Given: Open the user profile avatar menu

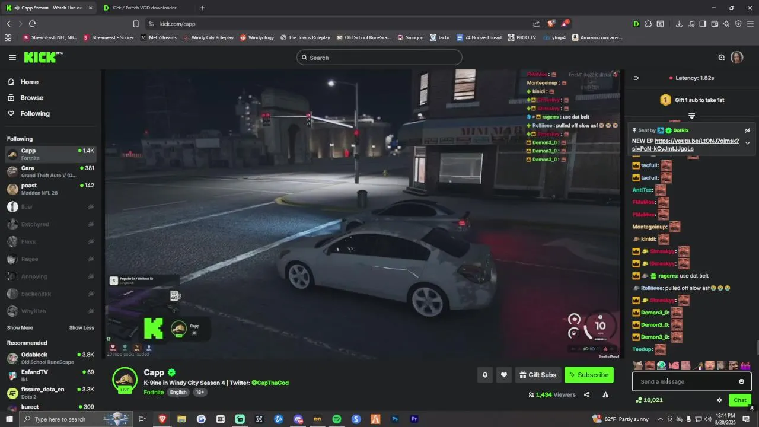Looking at the screenshot, I should tap(736, 58).
